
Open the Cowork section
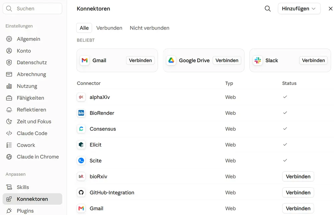pyautogui.click(x=32, y=145)
